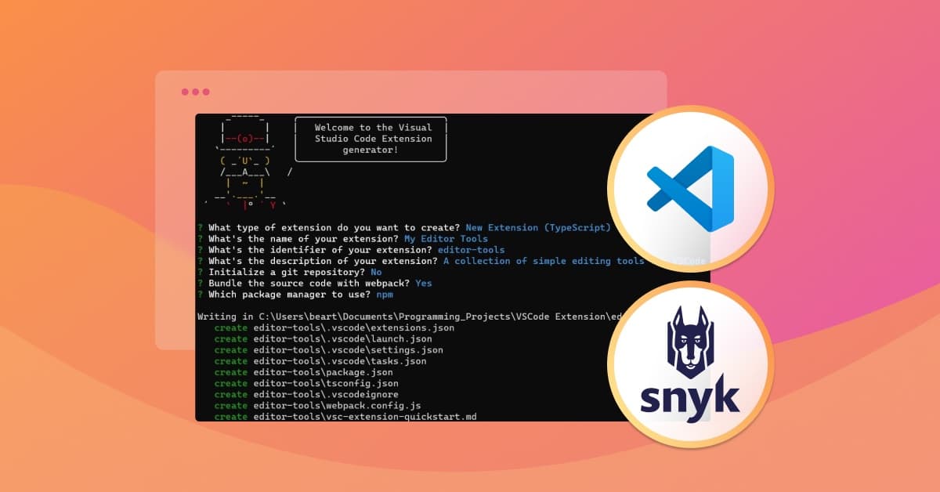This screenshot has height=492, width=940.
Task: Click the first pink window dot
Action: (185, 92)
